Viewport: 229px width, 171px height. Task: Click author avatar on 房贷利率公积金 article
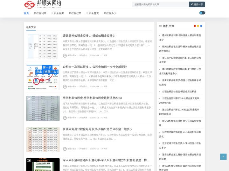point(65,118)
